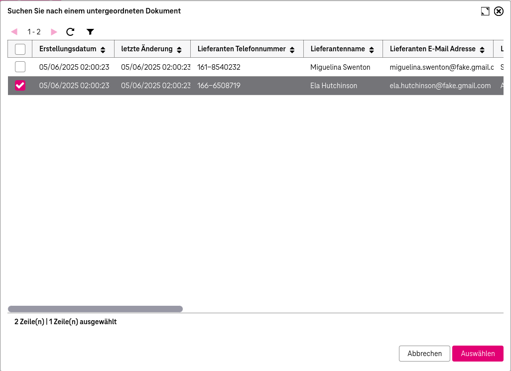Refresh the document list
This screenshot has width=511, height=371.
pos(70,31)
